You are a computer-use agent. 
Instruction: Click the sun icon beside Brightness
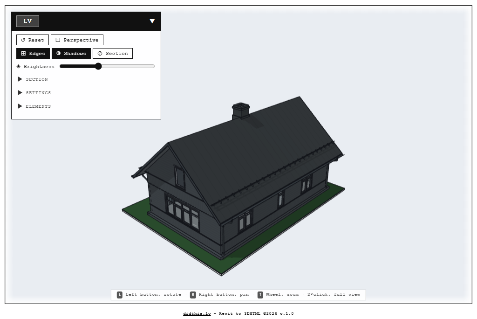(19, 66)
